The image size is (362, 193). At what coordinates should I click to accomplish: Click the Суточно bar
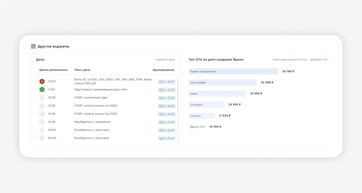202,115
